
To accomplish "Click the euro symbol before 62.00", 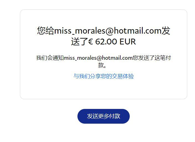I will click(x=90, y=42).
